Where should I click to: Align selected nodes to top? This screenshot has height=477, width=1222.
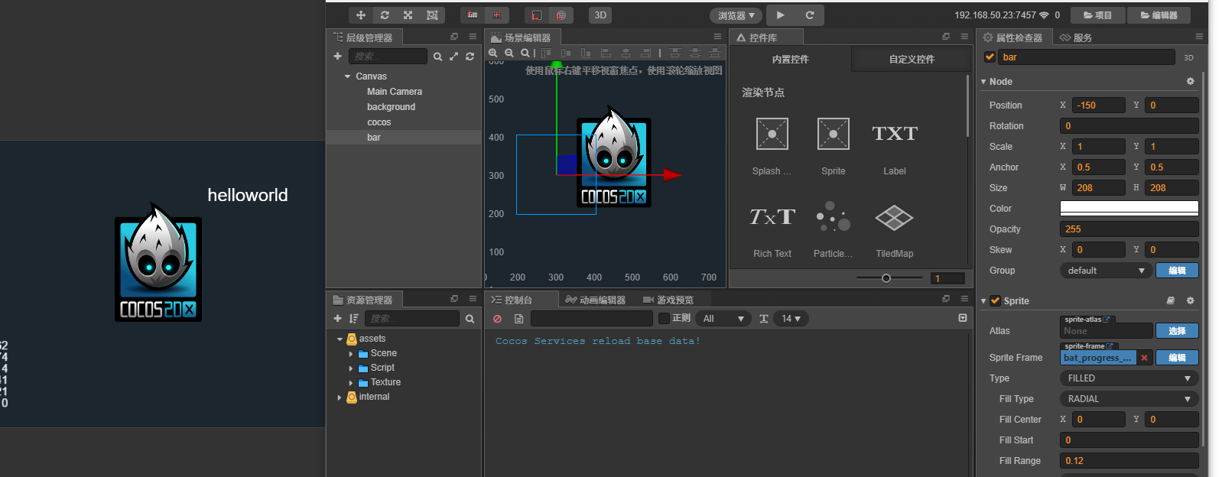pos(546,53)
